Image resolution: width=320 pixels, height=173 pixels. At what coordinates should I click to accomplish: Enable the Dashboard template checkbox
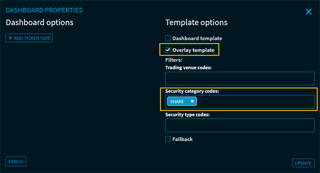pyautogui.click(x=168, y=38)
